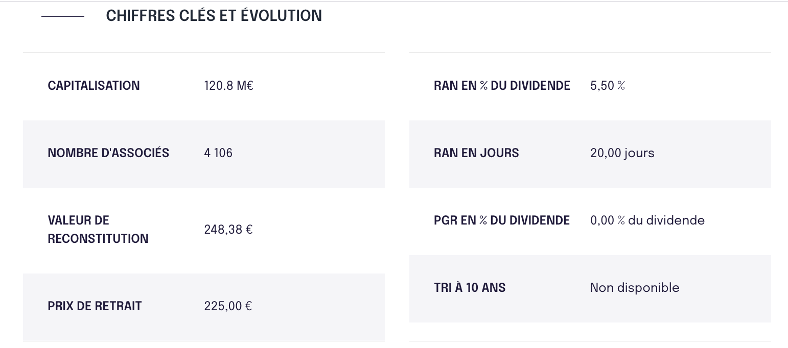Select the Valeur de reconstitution label
The height and width of the screenshot is (348, 788).
[98, 230]
